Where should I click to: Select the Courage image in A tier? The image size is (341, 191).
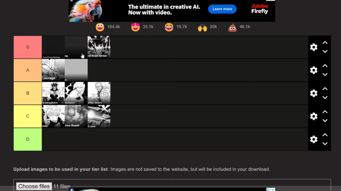53,70
